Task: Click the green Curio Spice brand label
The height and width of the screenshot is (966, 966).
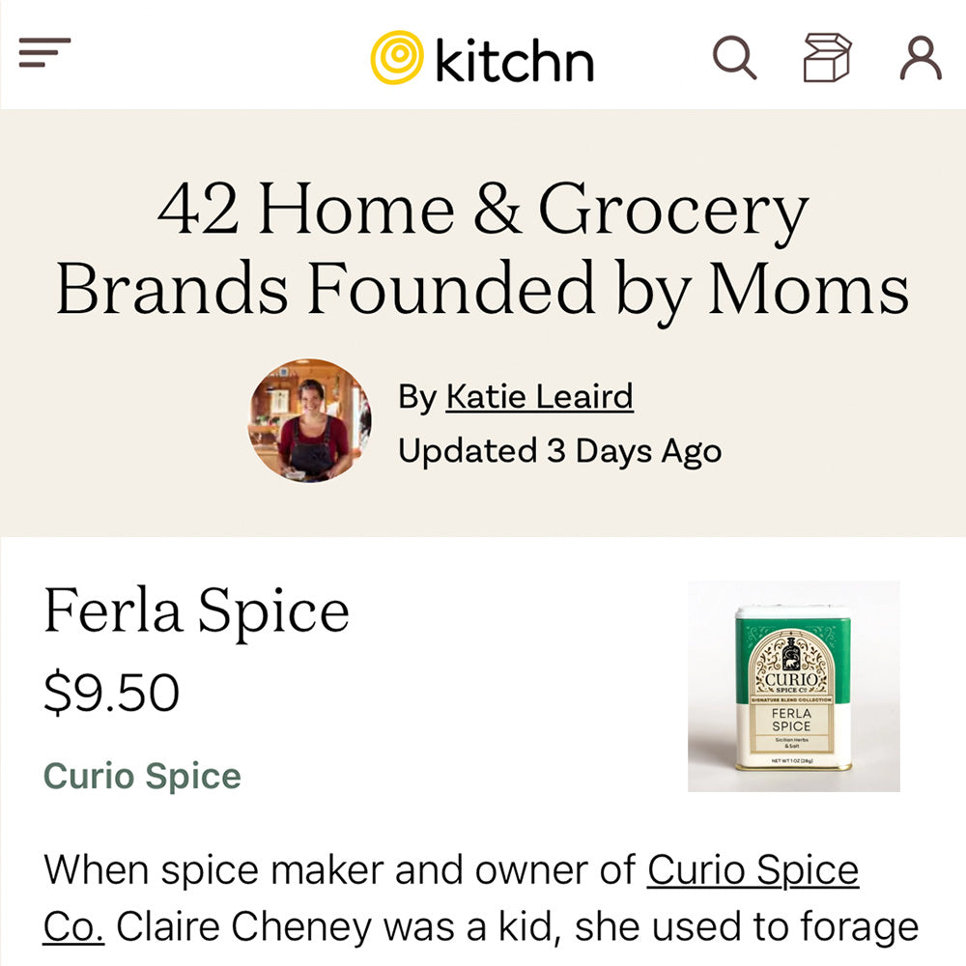Action: point(142,776)
